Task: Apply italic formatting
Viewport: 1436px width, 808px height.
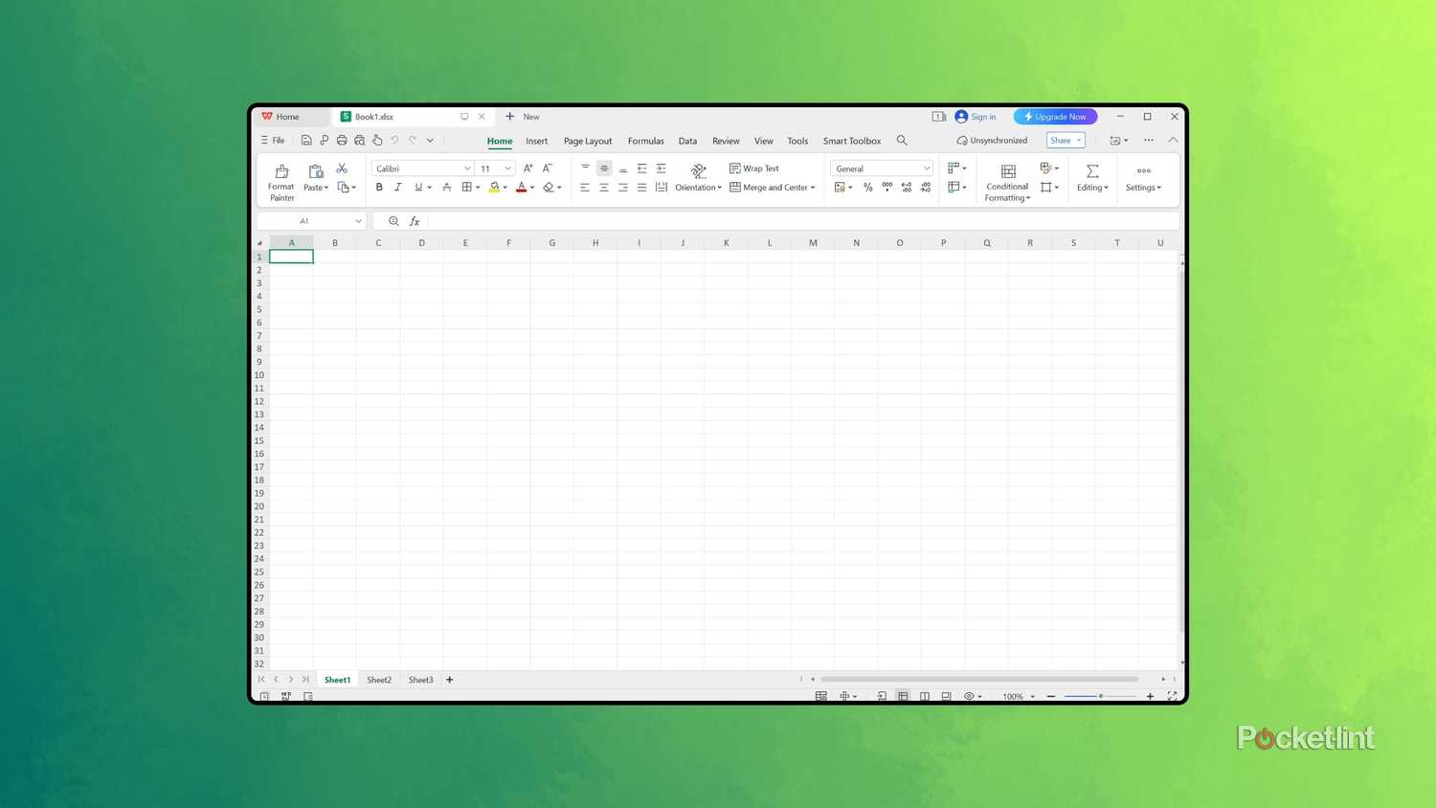Action: tap(397, 187)
